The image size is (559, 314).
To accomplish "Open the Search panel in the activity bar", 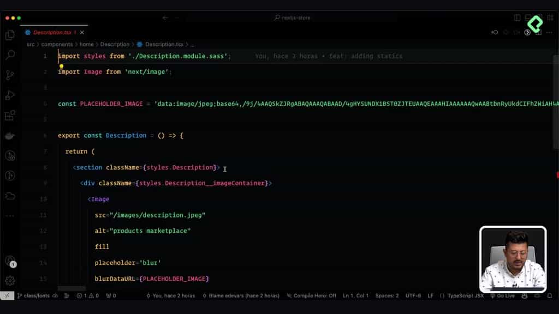I will (10, 55).
